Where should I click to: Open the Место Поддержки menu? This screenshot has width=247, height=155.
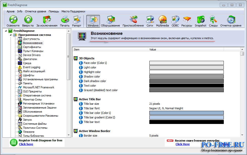click(x=73, y=11)
